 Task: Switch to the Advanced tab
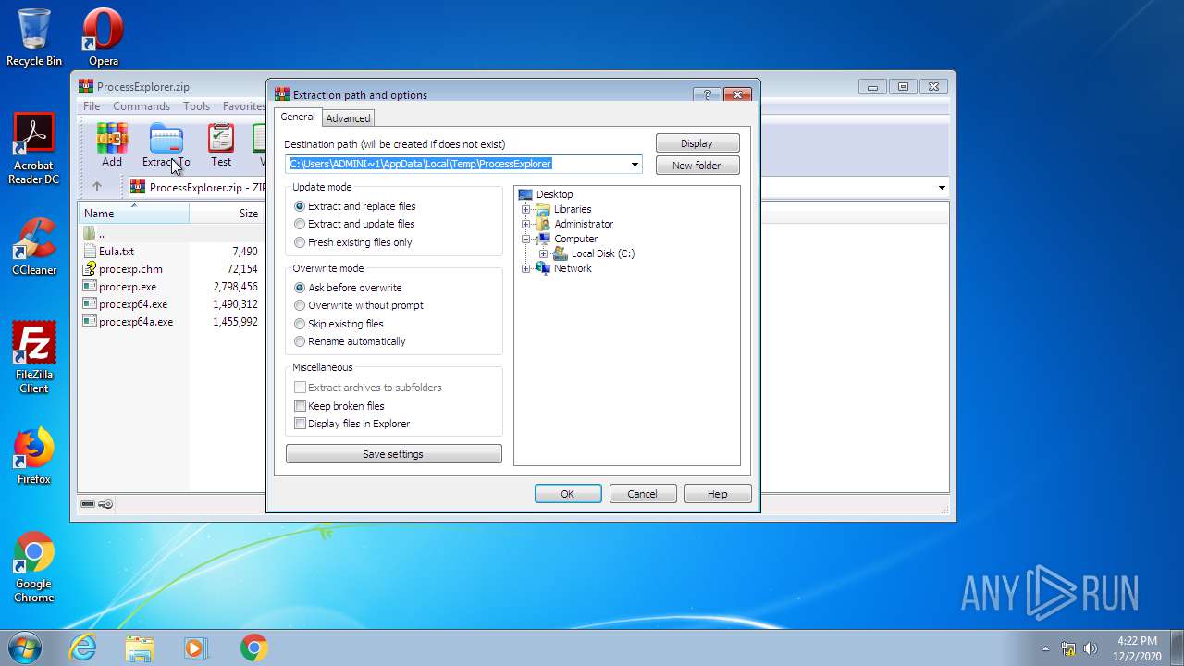(348, 118)
